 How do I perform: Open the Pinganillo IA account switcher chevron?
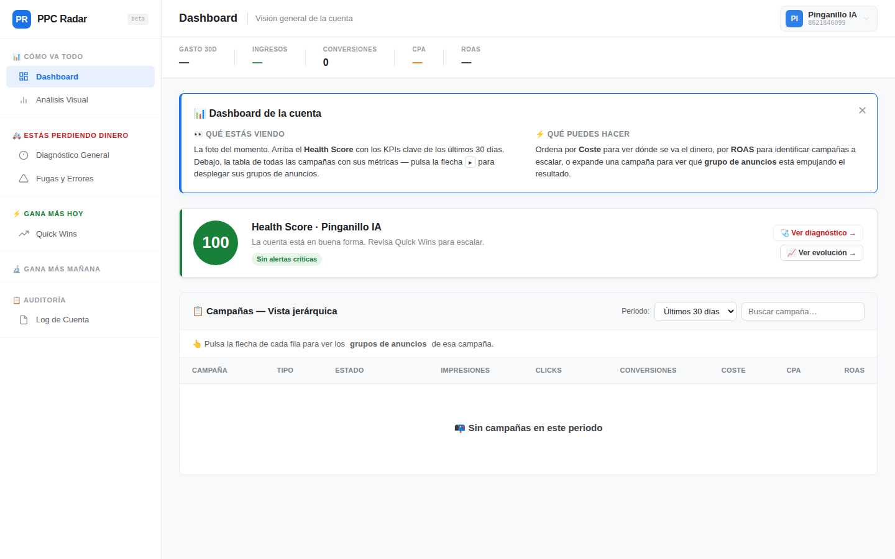tap(866, 19)
